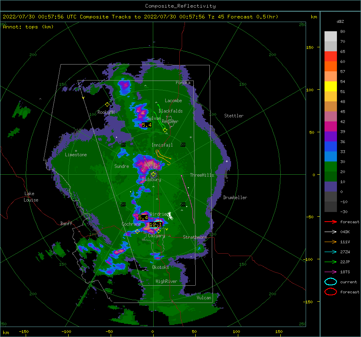Click the blue 36-33 dBZ color swatch
The height and width of the screenshot is (337, 361).
click(331, 147)
